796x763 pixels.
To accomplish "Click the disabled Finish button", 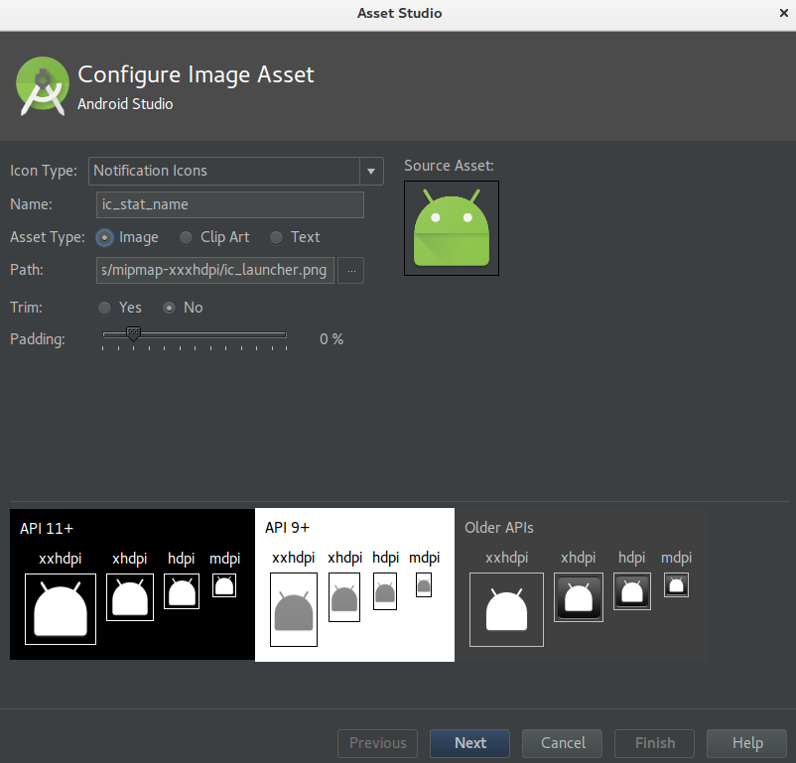I will [x=655, y=743].
